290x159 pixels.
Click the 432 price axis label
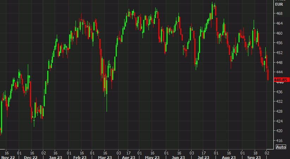279,101
